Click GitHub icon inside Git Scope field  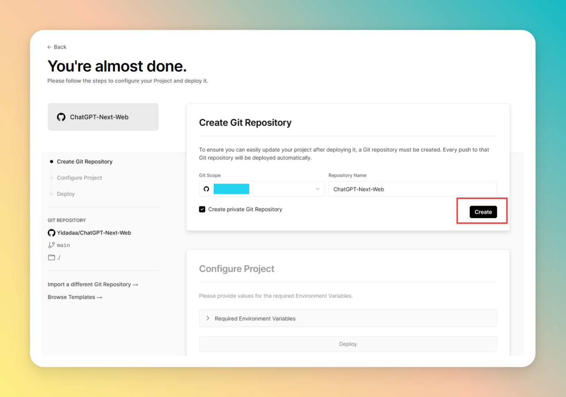207,189
